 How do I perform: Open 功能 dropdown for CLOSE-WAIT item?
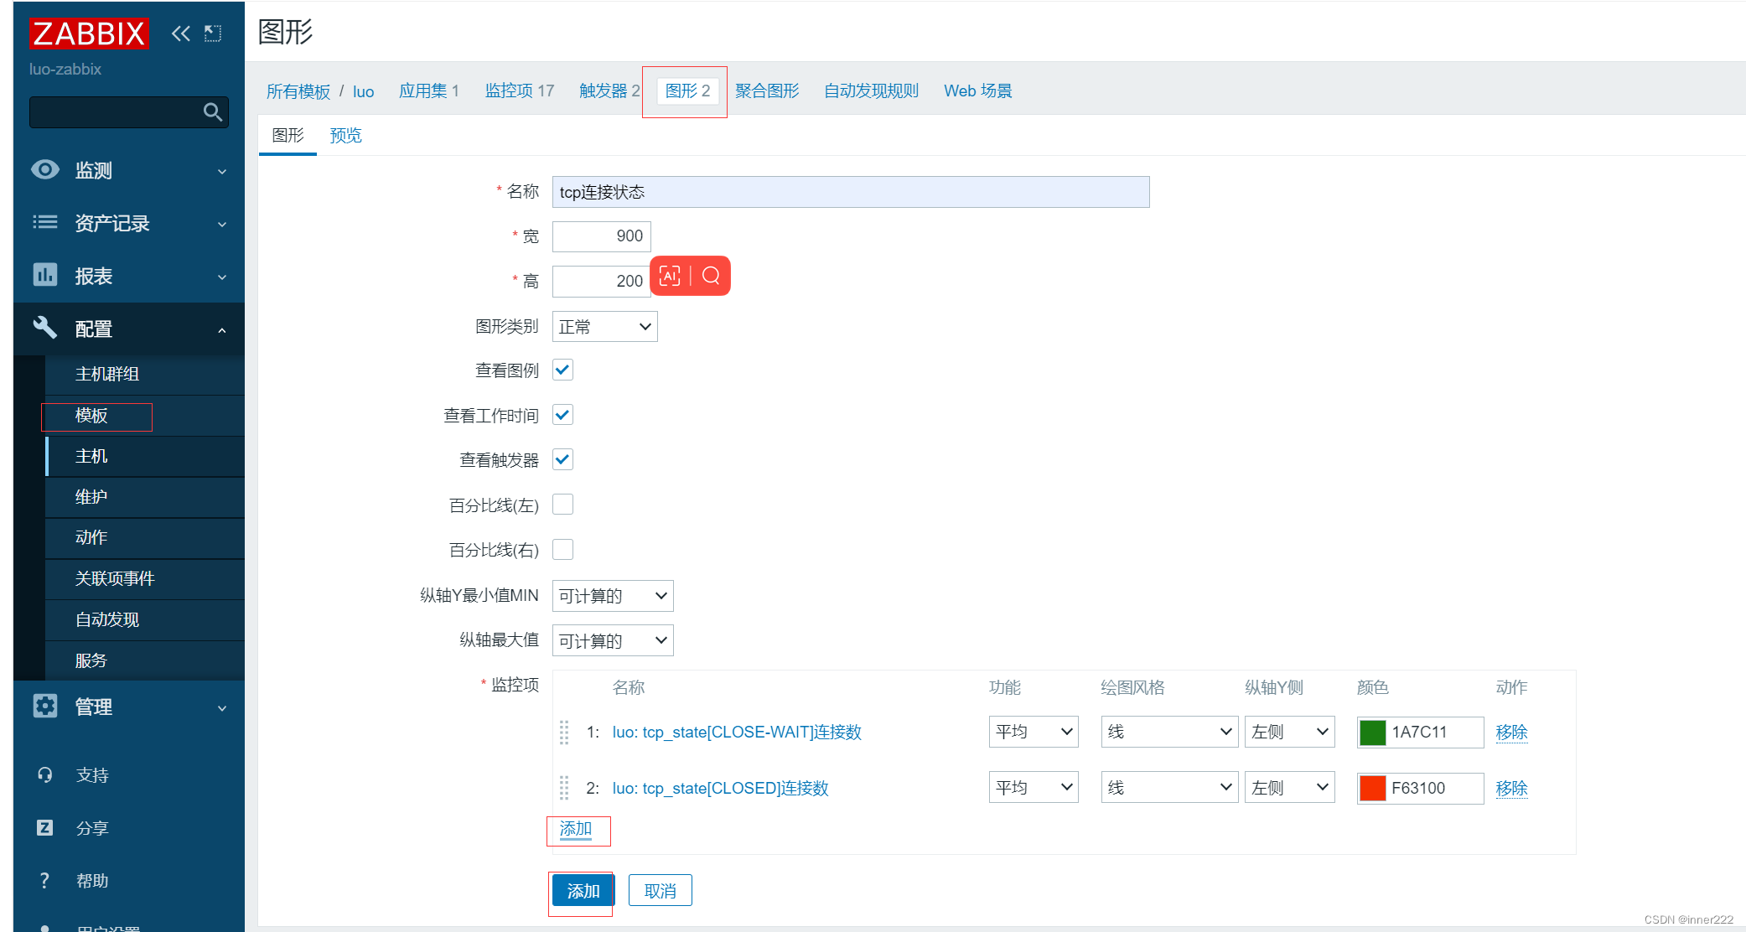point(1034,732)
